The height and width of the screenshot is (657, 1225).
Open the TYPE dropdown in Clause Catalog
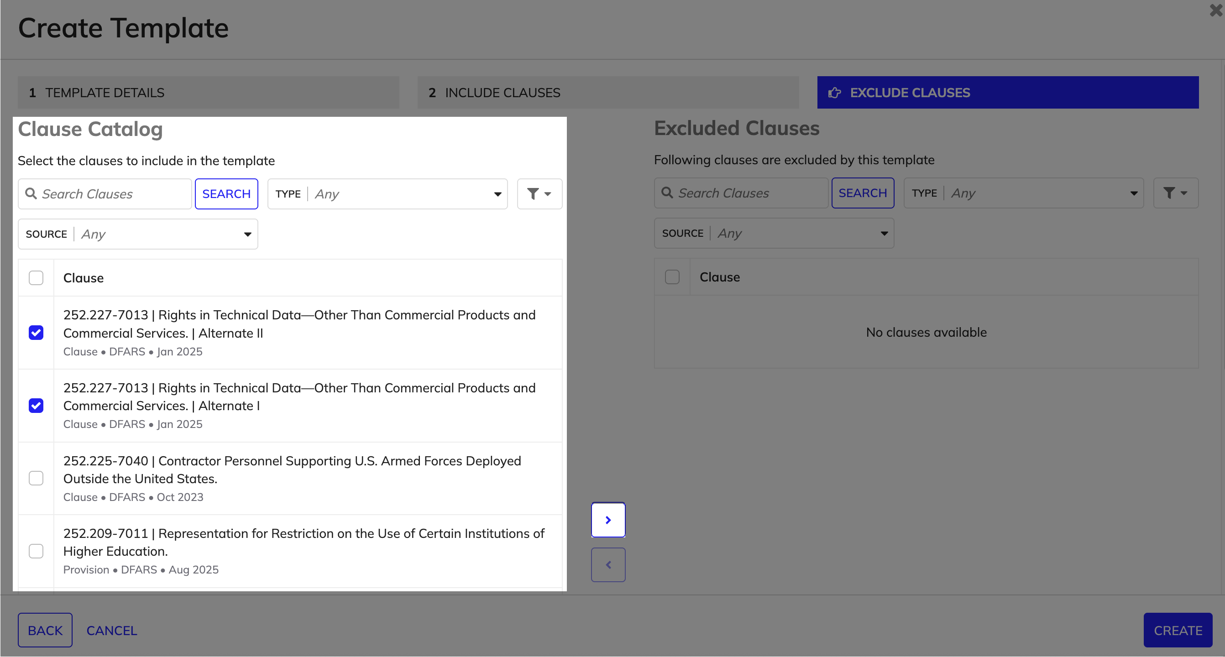pos(387,193)
